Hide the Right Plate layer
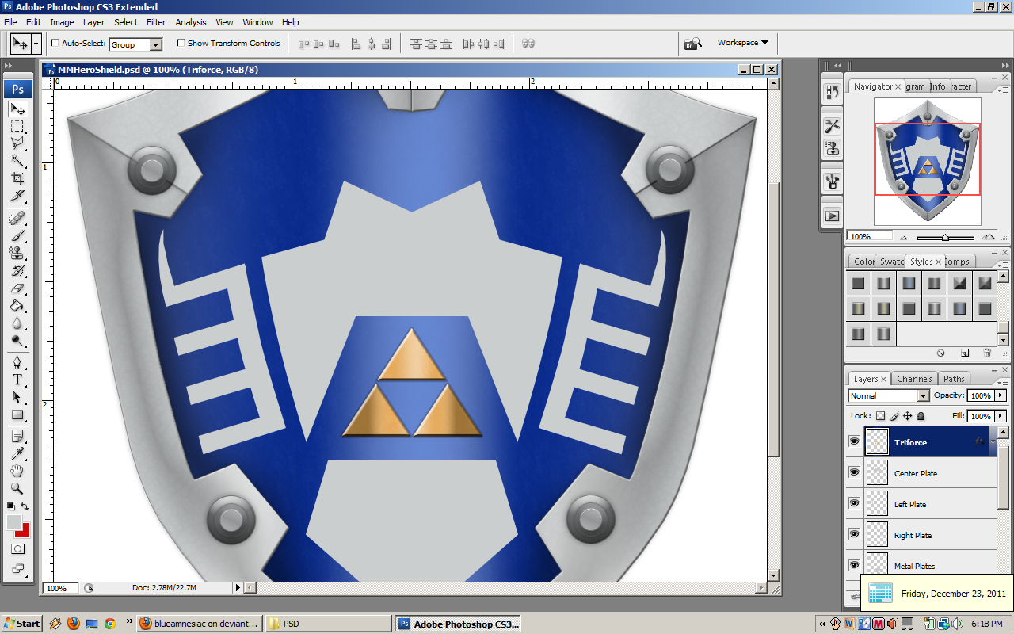The width and height of the screenshot is (1014, 634). tap(854, 534)
